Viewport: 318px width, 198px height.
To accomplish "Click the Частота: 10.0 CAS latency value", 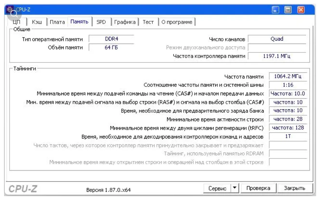I will pyautogui.click(x=288, y=93).
